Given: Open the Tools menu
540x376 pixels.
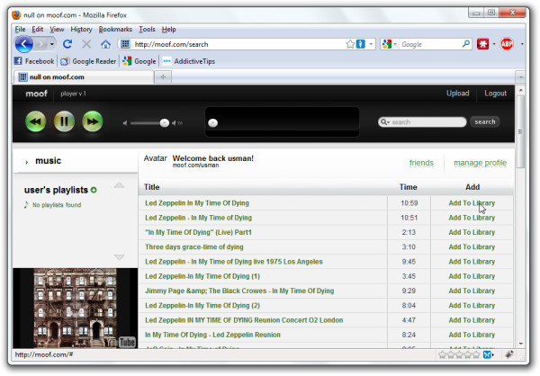Looking at the screenshot, I should [x=147, y=30].
